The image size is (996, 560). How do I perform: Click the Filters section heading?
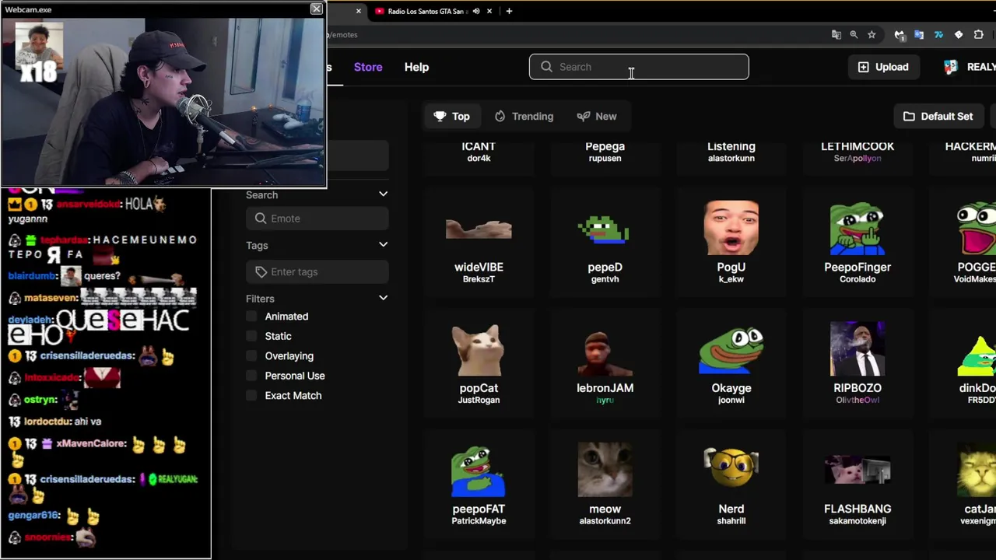click(260, 299)
